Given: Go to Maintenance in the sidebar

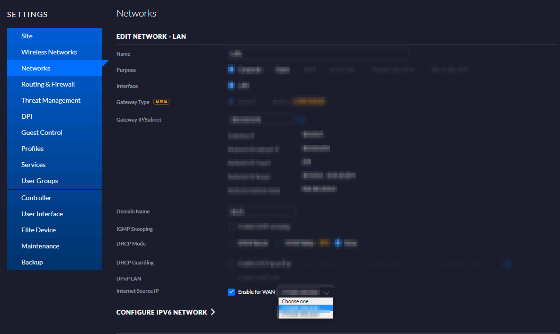Looking at the screenshot, I should point(40,246).
